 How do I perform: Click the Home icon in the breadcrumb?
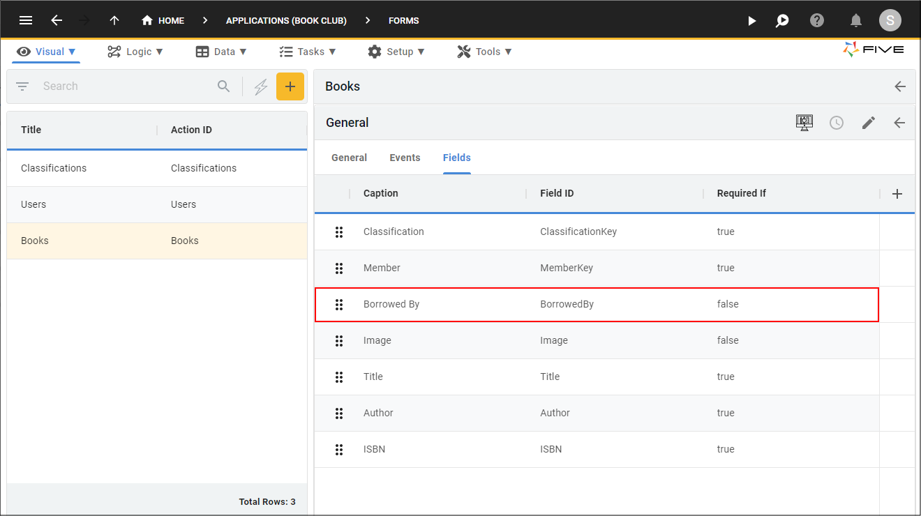[147, 20]
